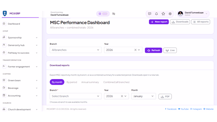Viewport: 217px width, 122px height.
Task: Switch to Combined (all branches) tab
Action: [x=116, y=82]
